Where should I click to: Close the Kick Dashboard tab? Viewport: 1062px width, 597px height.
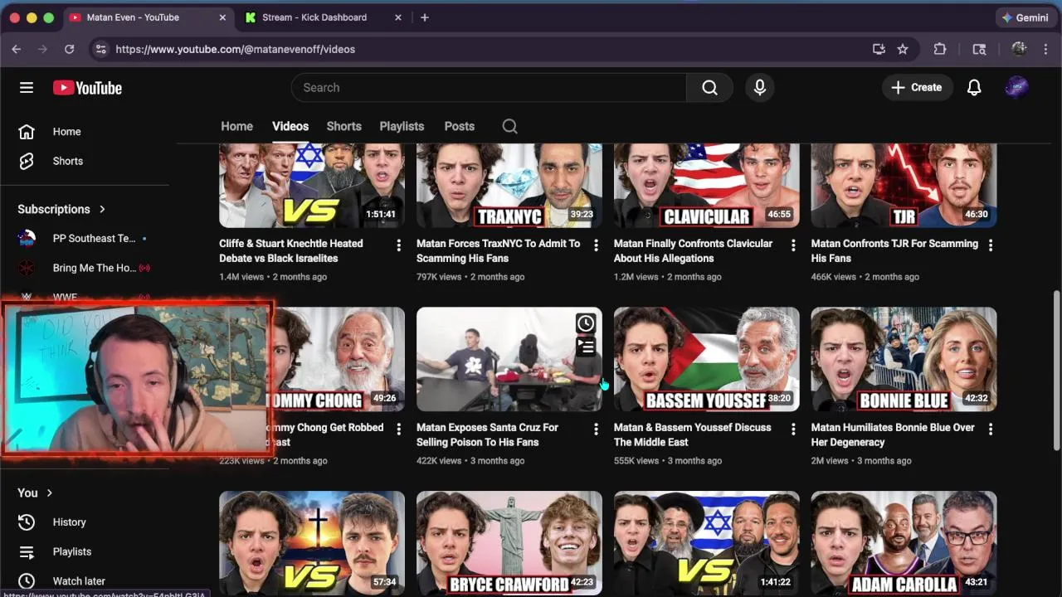click(398, 17)
